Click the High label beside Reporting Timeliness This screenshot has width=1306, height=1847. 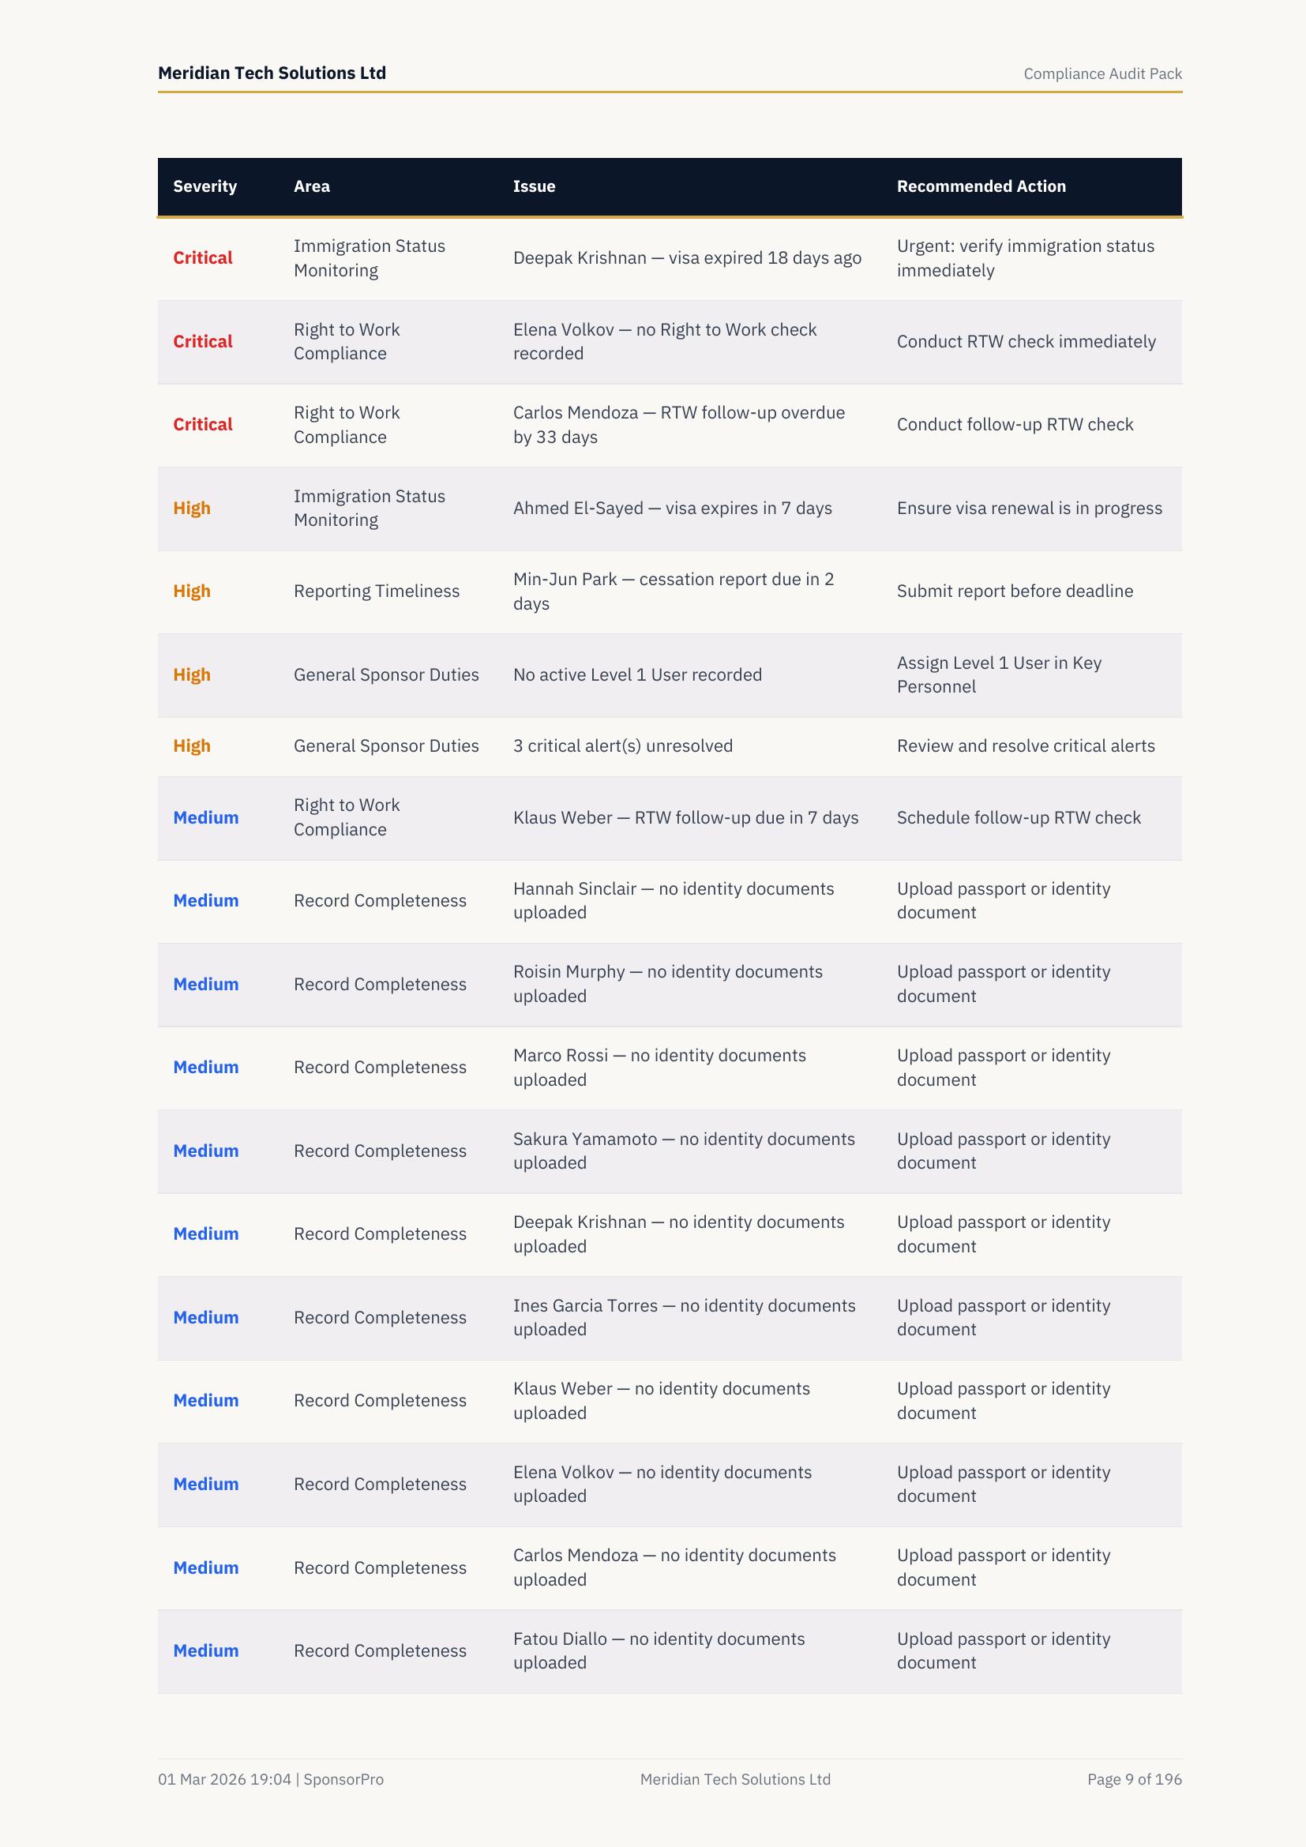click(191, 591)
